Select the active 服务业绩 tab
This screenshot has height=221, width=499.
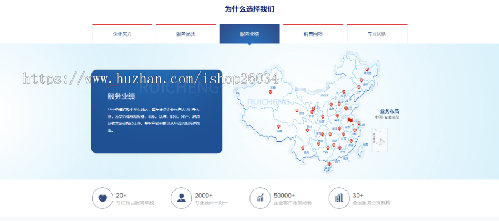click(249, 34)
